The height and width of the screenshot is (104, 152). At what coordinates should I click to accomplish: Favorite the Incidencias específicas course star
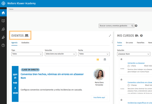tap(121, 100)
